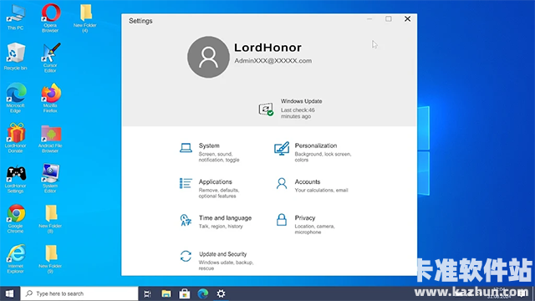Launch Internet Explorer desktop shortcut
Screen dimensions: 535x301
coord(16,258)
